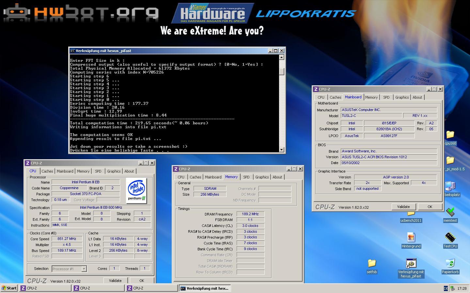Click the Multiplier value x 4.5
This screenshot has width=470, height=293.
click(67, 244)
